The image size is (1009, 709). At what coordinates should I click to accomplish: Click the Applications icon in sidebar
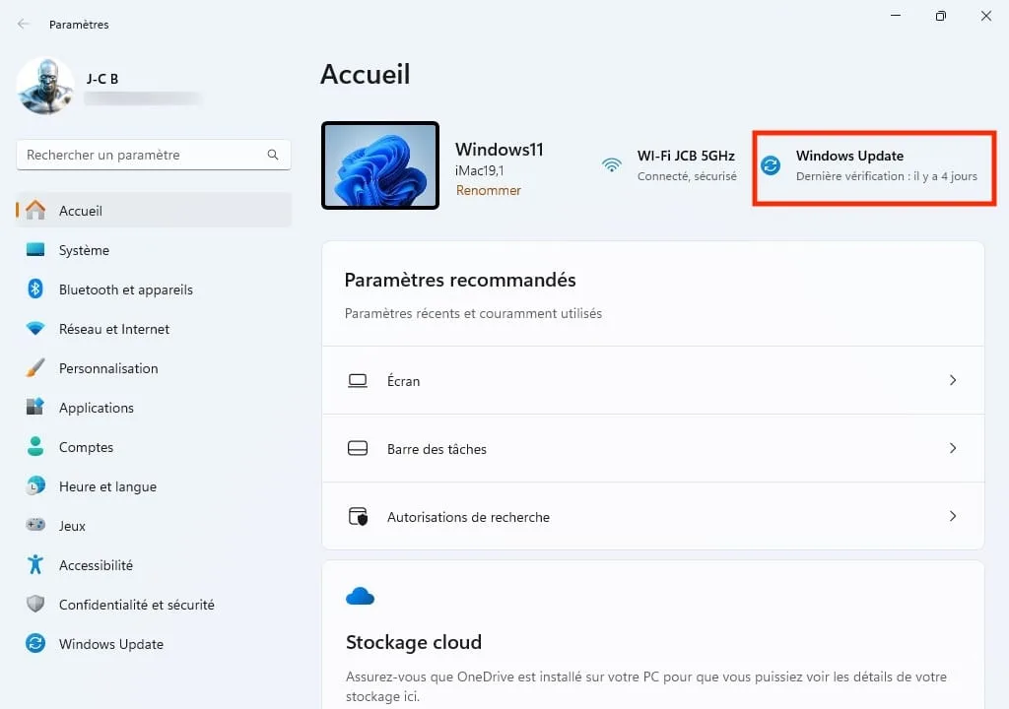coord(35,407)
